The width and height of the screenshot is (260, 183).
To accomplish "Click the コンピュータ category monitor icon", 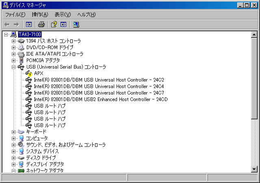I will 21,138.
